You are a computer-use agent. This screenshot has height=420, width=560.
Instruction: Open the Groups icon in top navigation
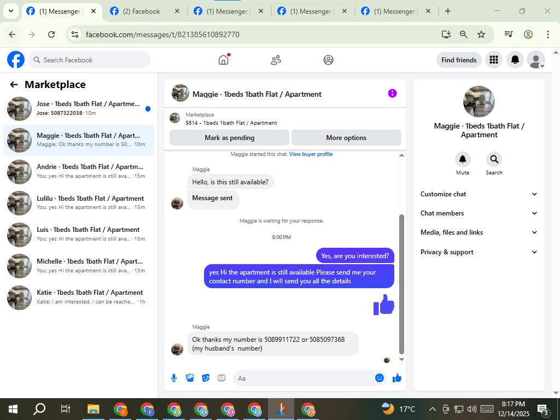pyautogui.click(x=328, y=60)
